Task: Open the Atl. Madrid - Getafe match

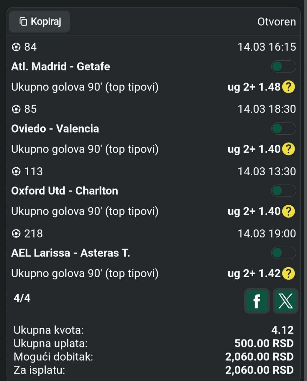Action: (60, 66)
